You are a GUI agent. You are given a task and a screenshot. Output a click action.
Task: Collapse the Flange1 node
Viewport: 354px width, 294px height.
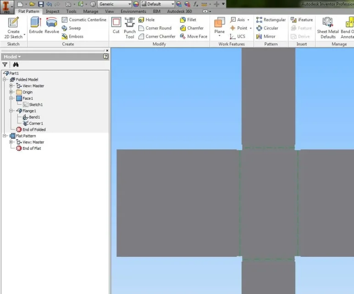tap(11, 111)
